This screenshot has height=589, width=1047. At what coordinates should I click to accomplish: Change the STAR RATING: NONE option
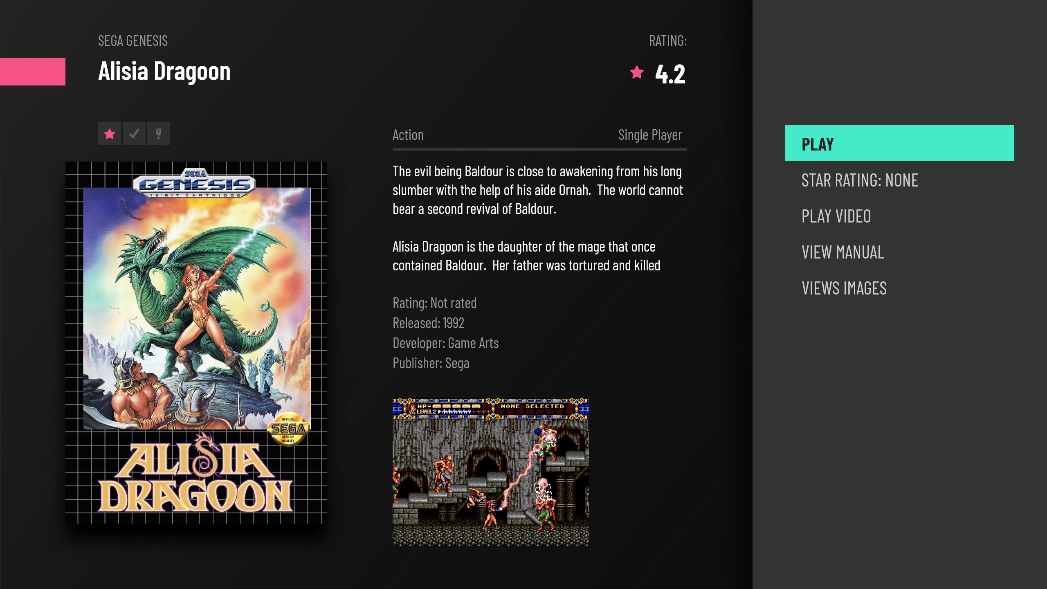coord(900,180)
